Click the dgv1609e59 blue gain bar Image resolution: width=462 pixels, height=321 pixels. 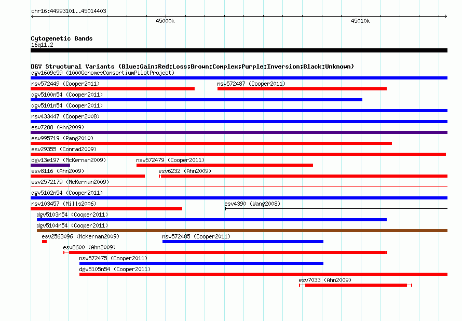239,78
